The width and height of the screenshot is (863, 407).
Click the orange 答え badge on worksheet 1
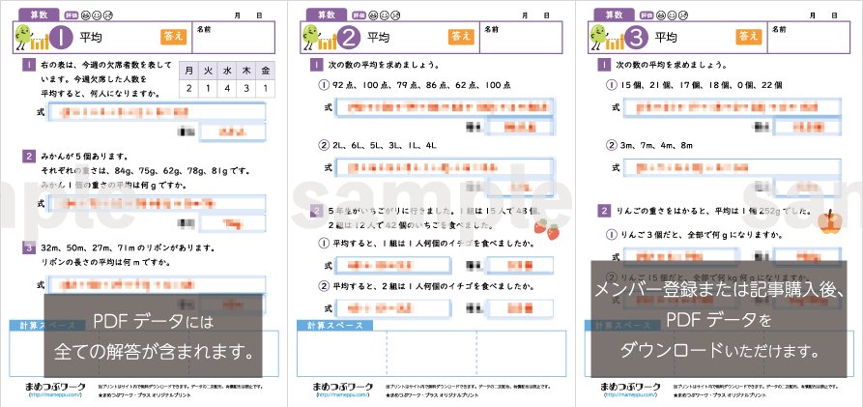pyautogui.click(x=173, y=37)
